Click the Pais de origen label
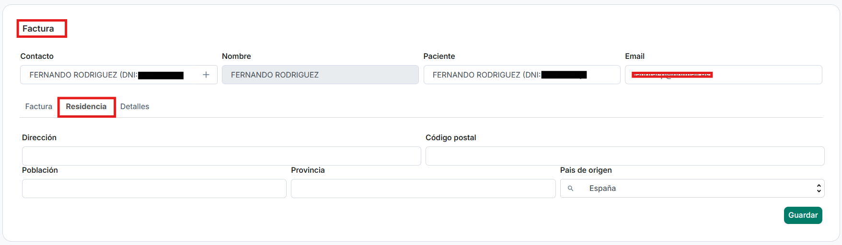Screen dimensions: 842x245 coord(586,170)
